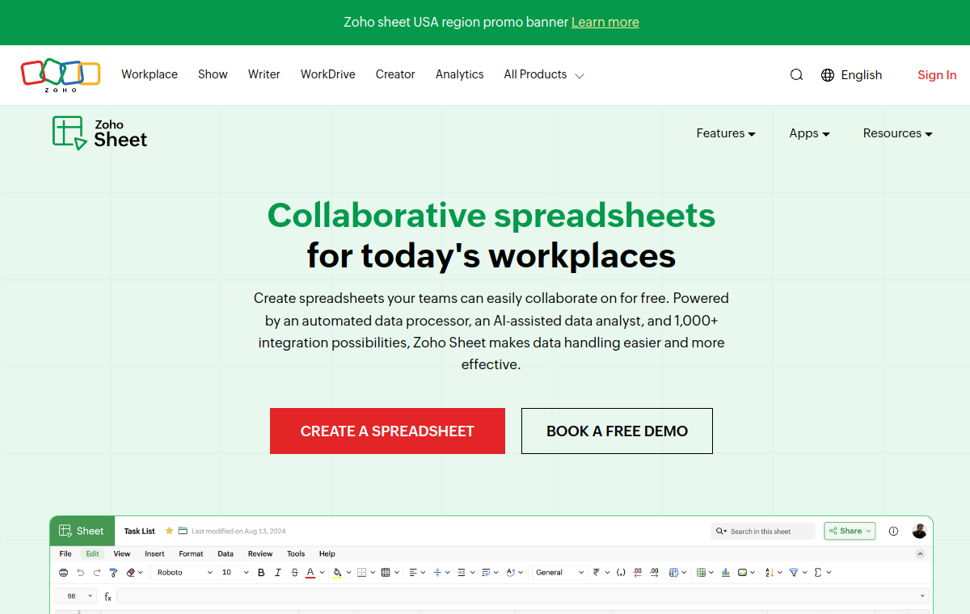Click the insert chart bar icon

click(x=726, y=573)
